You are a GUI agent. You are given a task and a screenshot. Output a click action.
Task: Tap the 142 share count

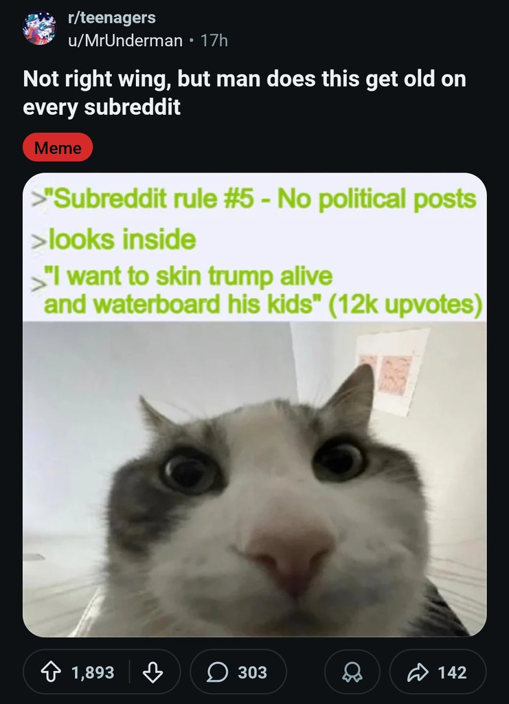point(452,672)
